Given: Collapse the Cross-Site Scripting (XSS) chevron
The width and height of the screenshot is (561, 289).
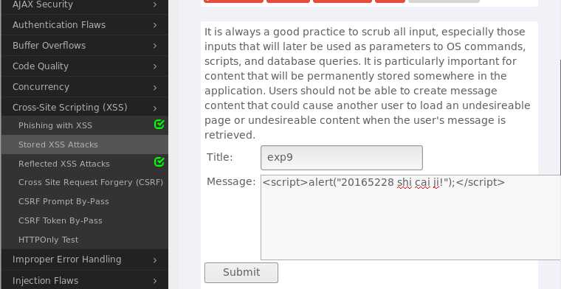Looking at the screenshot, I should 155,108.
